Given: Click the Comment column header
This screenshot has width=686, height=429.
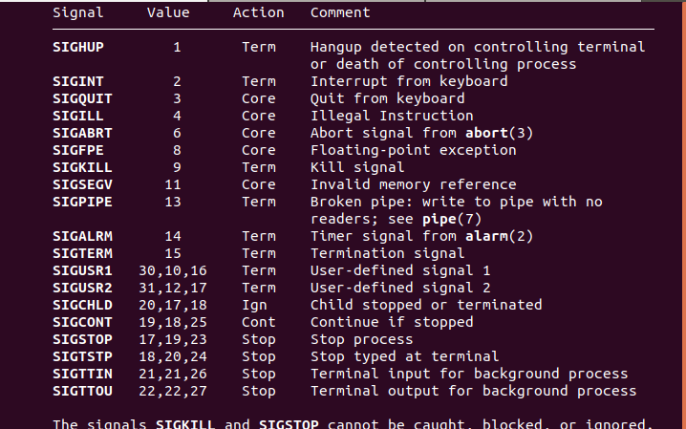Looking at the screenshot, I should pos(340,13).
